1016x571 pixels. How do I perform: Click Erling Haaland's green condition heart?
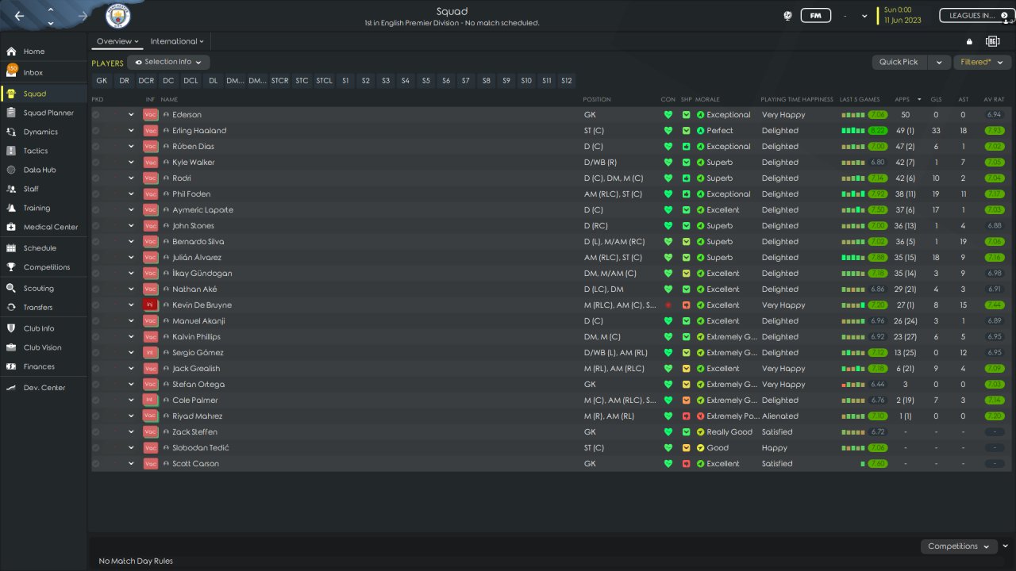[668, 131]
